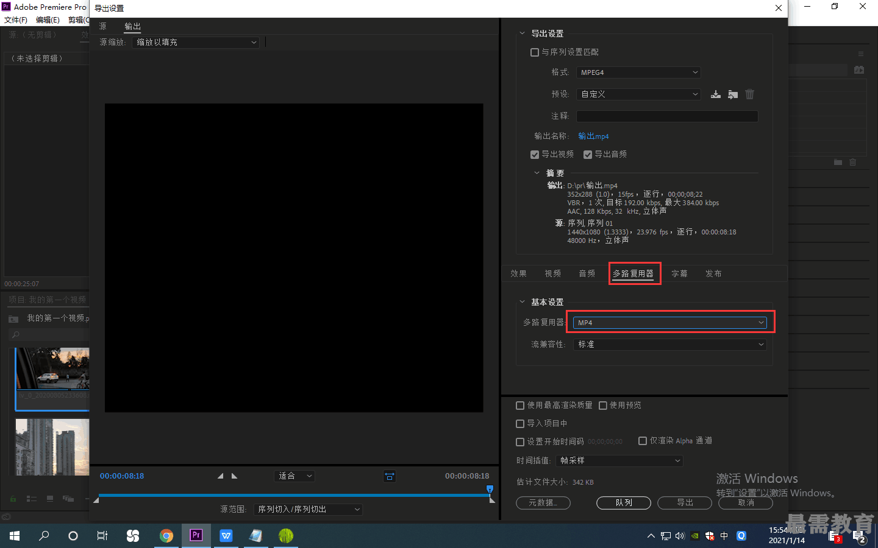Click the set in-point triangle icon
Image resolution: width=878 pixels, height=548 pixels.
point(221,476)
